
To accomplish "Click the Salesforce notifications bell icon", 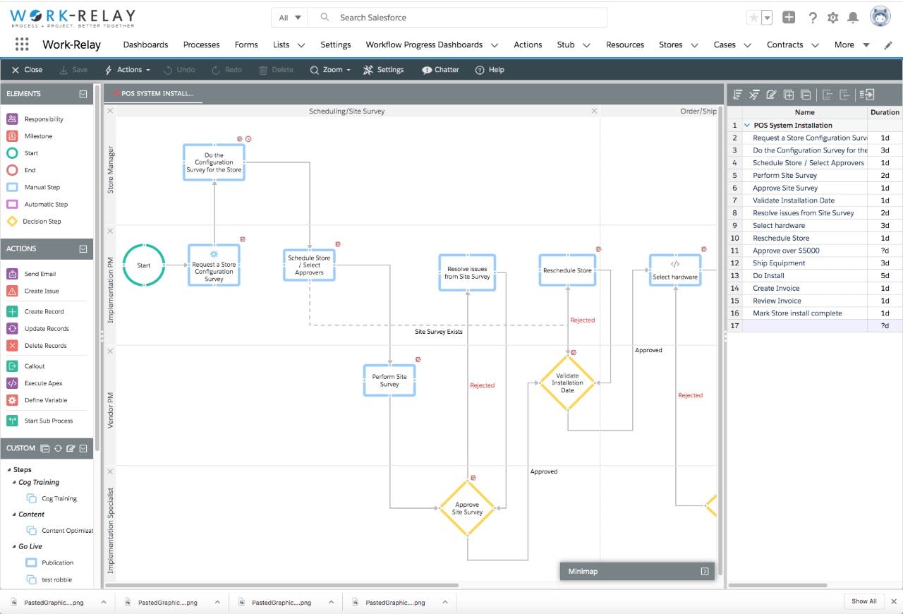I will pyautogui.click(x=854, y=17).
